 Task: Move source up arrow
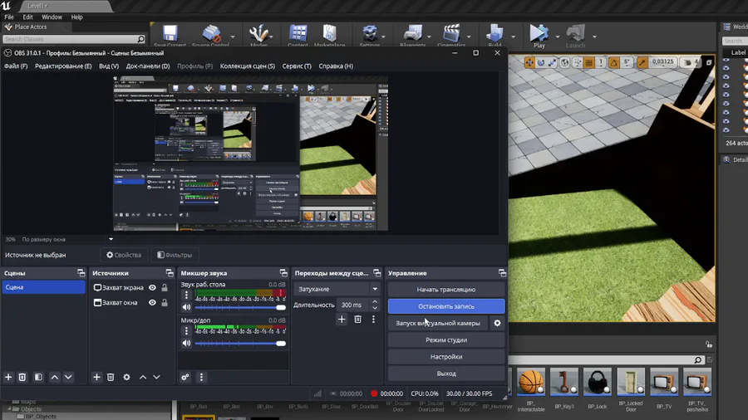click(143, 377)
